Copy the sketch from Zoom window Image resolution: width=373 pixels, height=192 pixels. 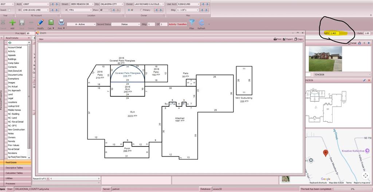[x=299, y=39]
